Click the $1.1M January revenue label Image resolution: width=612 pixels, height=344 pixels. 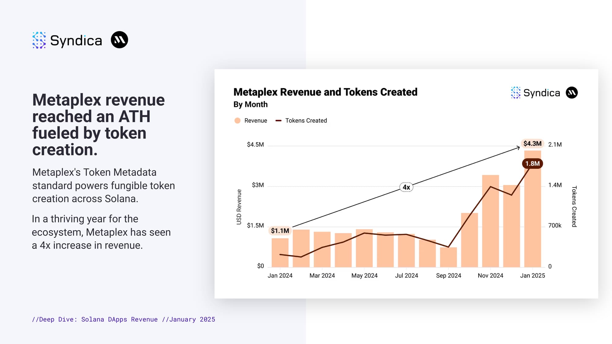click(280, 231)
